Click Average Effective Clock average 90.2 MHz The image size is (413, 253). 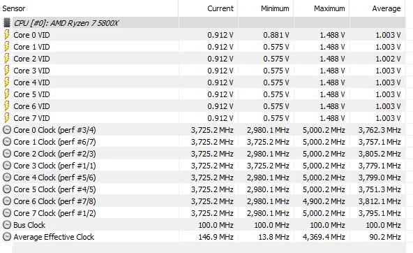coord(385,237)
